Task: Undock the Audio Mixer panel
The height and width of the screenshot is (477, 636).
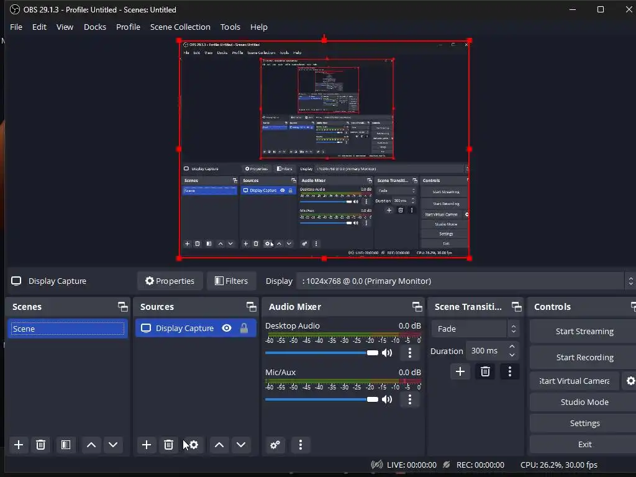Action: pos(417,307)
